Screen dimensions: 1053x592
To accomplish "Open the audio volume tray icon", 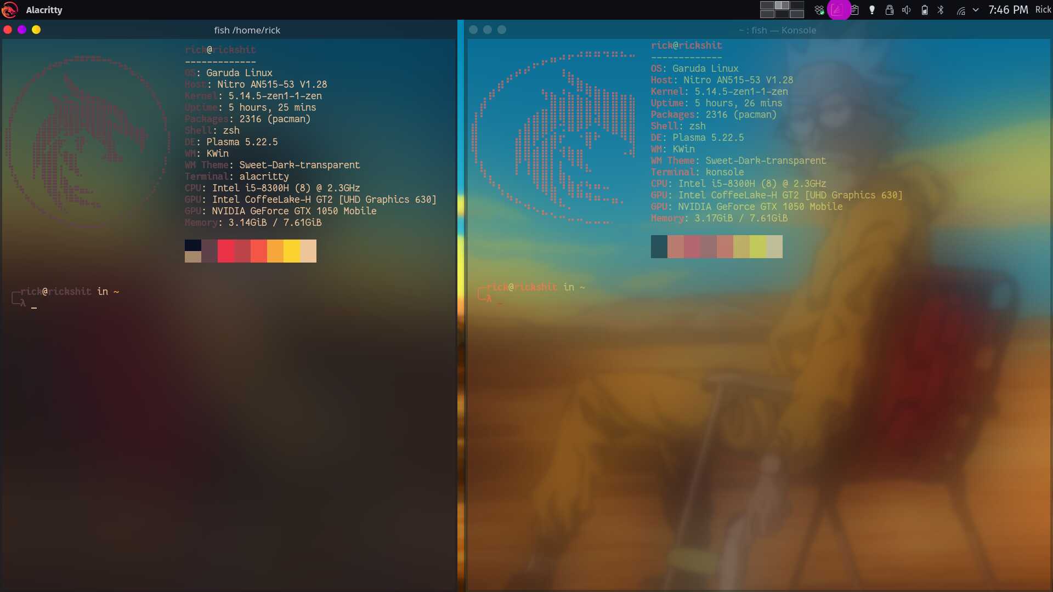I will pos(907,10).
